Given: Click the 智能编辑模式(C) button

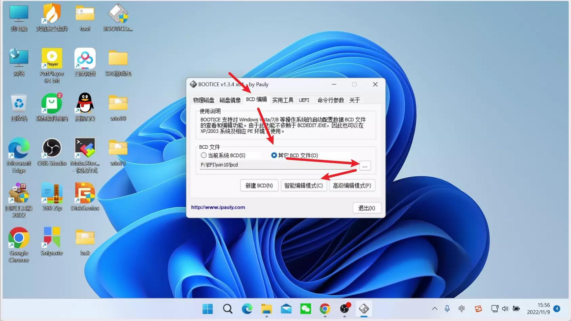Looking at the screenshot, I should [304, 185].
